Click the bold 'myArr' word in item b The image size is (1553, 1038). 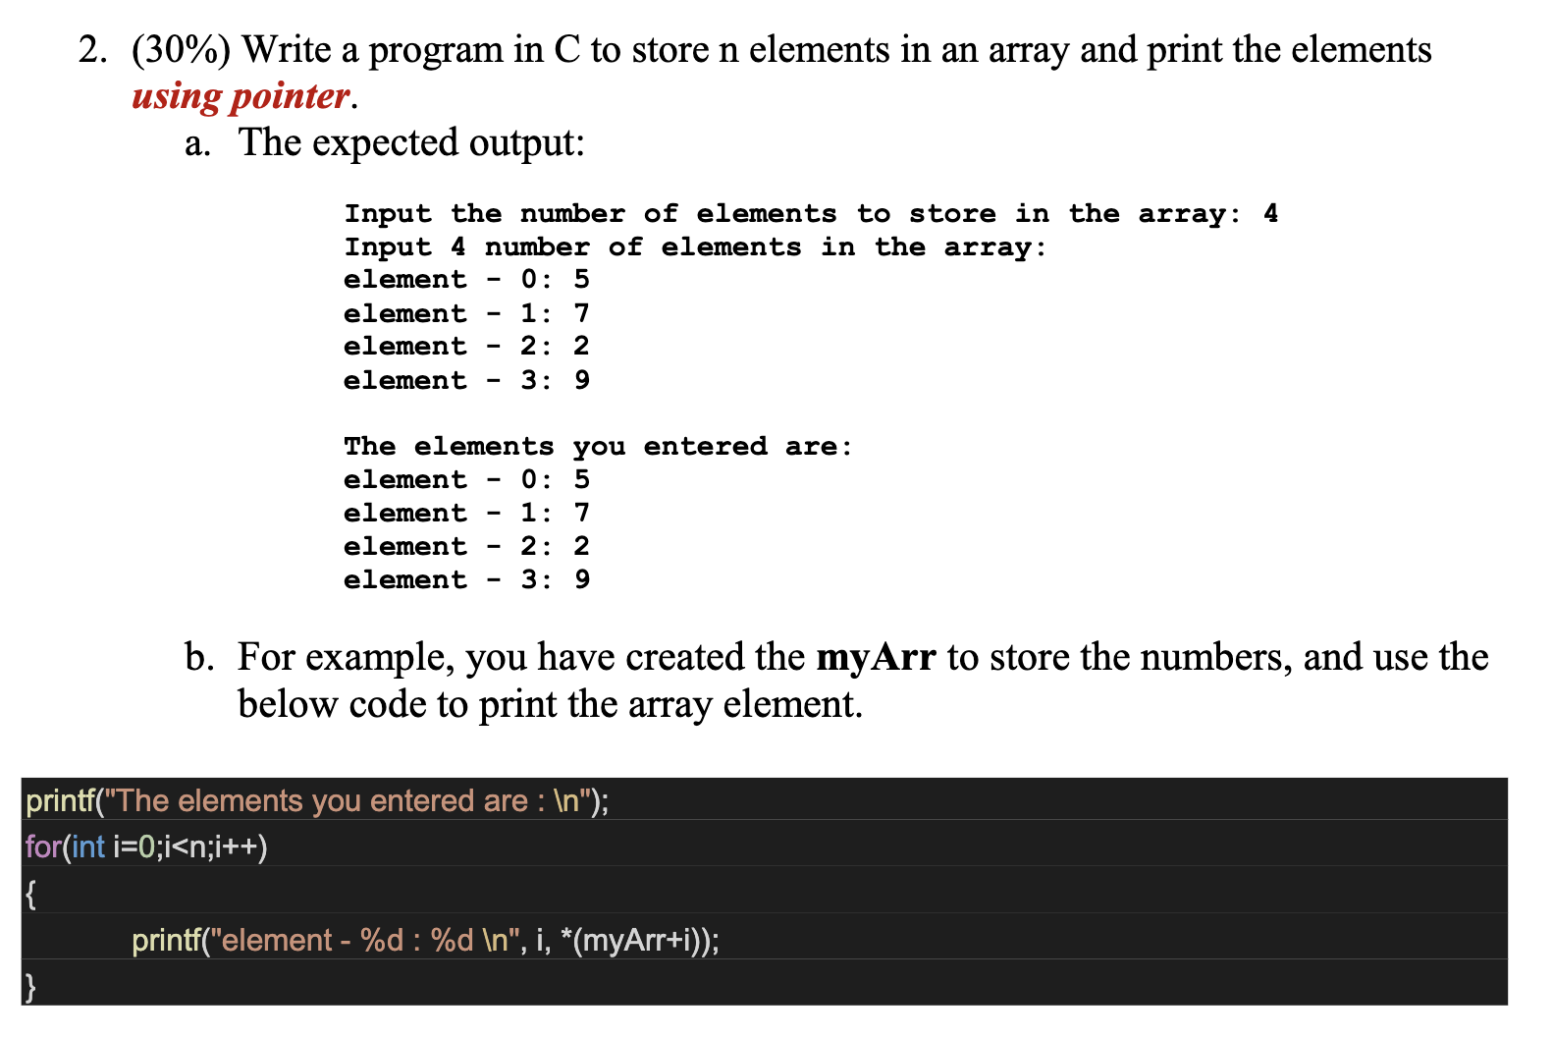coord(876,658)
